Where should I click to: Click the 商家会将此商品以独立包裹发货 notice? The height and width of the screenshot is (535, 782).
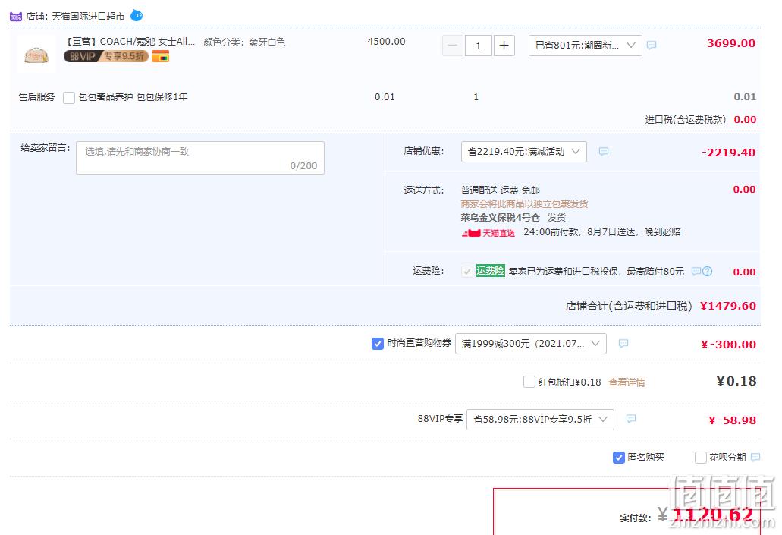click(524, 203)
